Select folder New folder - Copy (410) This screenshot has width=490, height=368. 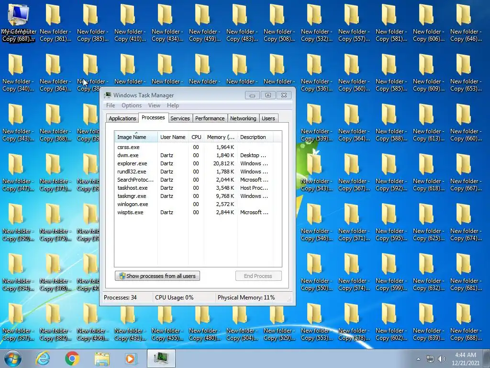pyautogui.click(x=130, y=23)
